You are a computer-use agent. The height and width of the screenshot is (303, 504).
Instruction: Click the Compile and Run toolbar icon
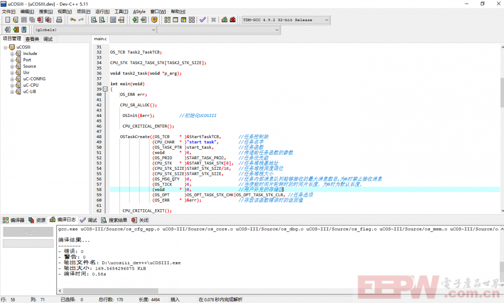click(x=183, y=20)
